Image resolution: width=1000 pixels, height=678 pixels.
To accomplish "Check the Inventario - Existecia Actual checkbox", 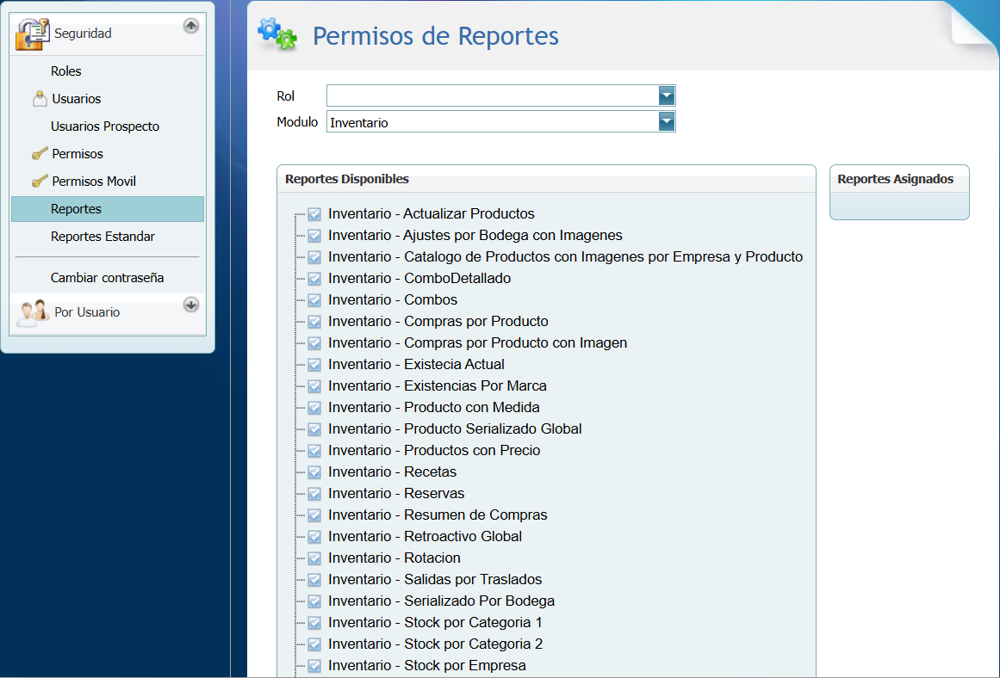I will [x=313, y=364].
